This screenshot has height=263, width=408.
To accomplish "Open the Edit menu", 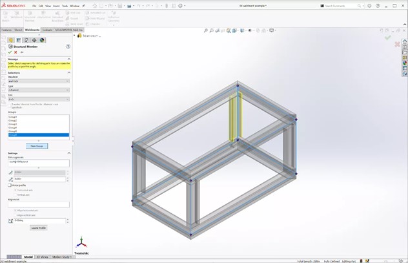I will click(41, 6).
